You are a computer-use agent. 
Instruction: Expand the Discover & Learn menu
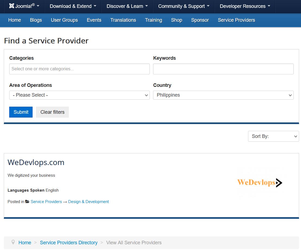(x=127, y=6)
